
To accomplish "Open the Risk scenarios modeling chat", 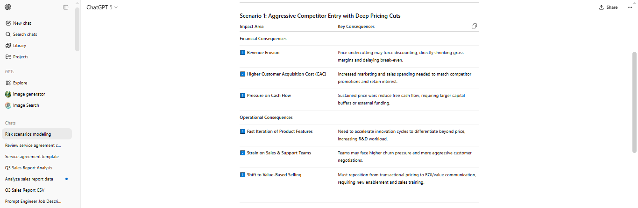I will click(28, 134).
